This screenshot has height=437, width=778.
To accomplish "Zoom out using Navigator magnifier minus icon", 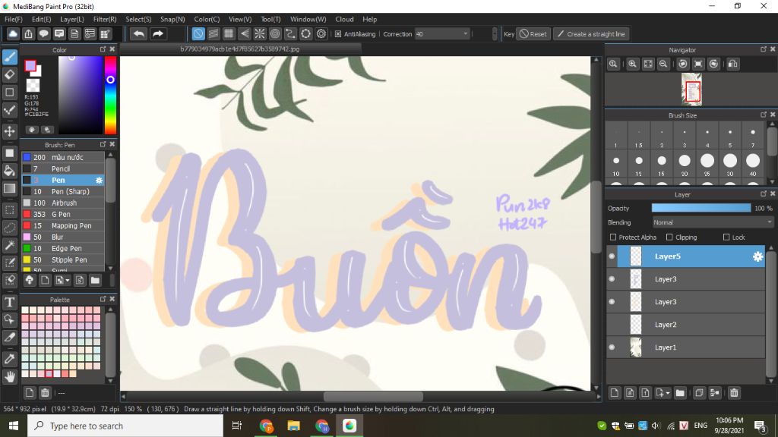I will [x=663, y=64].
